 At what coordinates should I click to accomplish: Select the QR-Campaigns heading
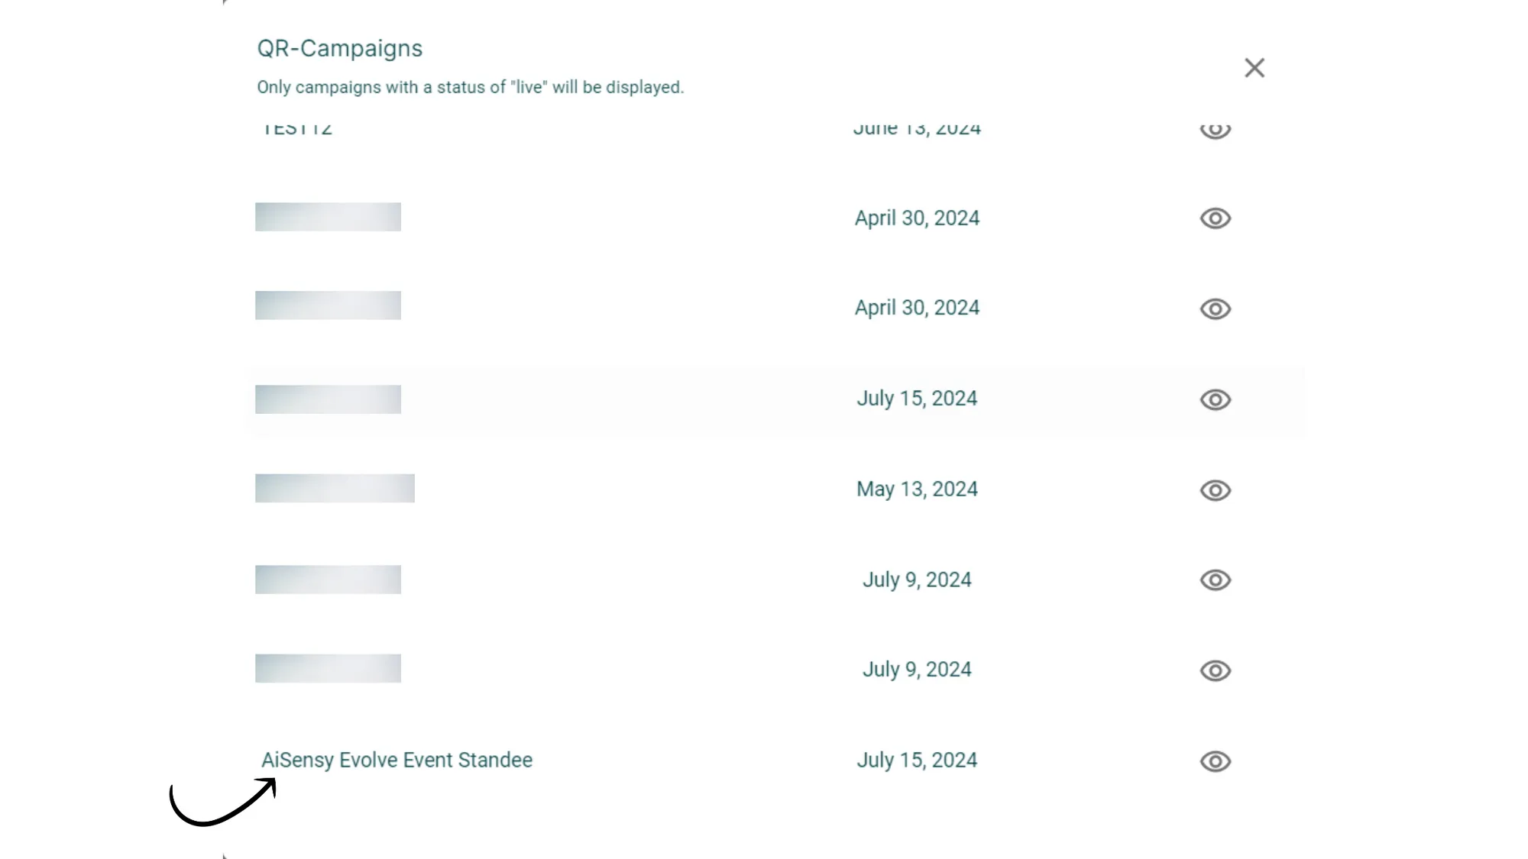click(340, 48)
